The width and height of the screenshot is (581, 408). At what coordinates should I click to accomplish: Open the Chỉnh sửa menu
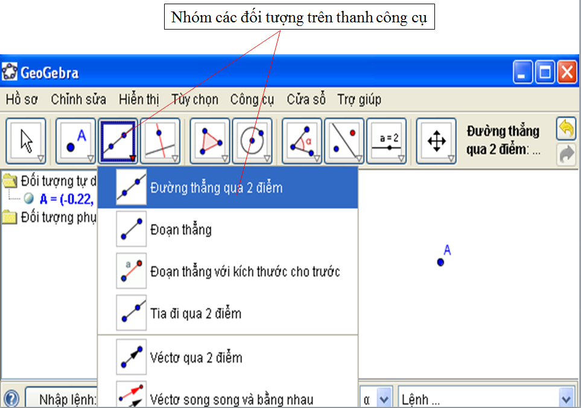(x=78, y=100)
